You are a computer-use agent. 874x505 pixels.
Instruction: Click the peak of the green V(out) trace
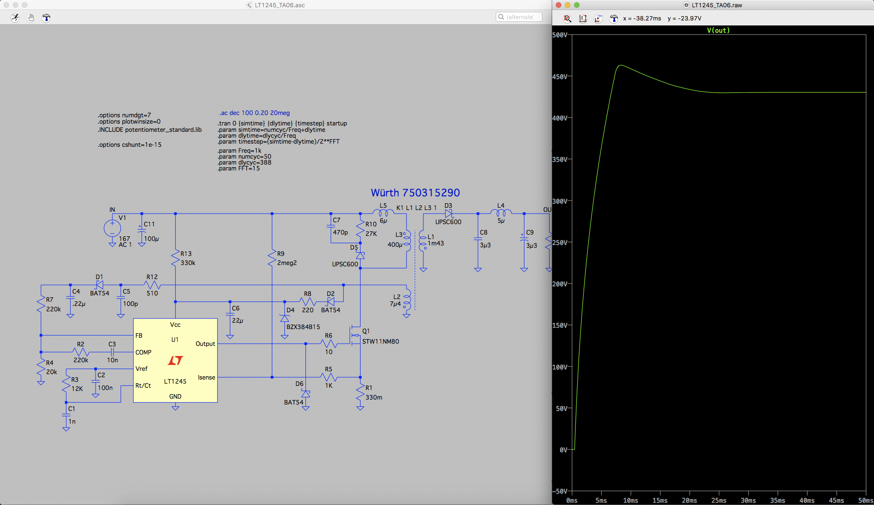click(621, 65)
